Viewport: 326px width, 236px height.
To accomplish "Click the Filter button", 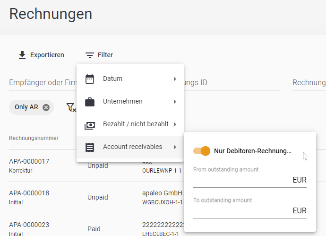I will click(99, 55).
